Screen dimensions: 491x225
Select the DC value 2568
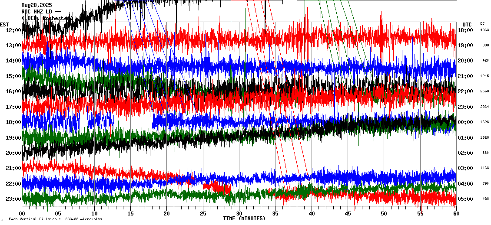[485, 91]
